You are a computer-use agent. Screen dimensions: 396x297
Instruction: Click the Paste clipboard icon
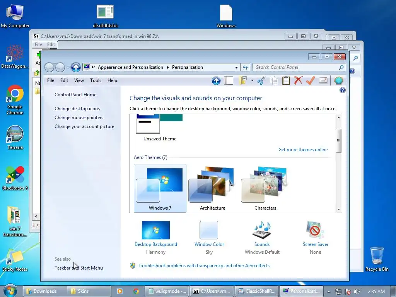(286, 80)
